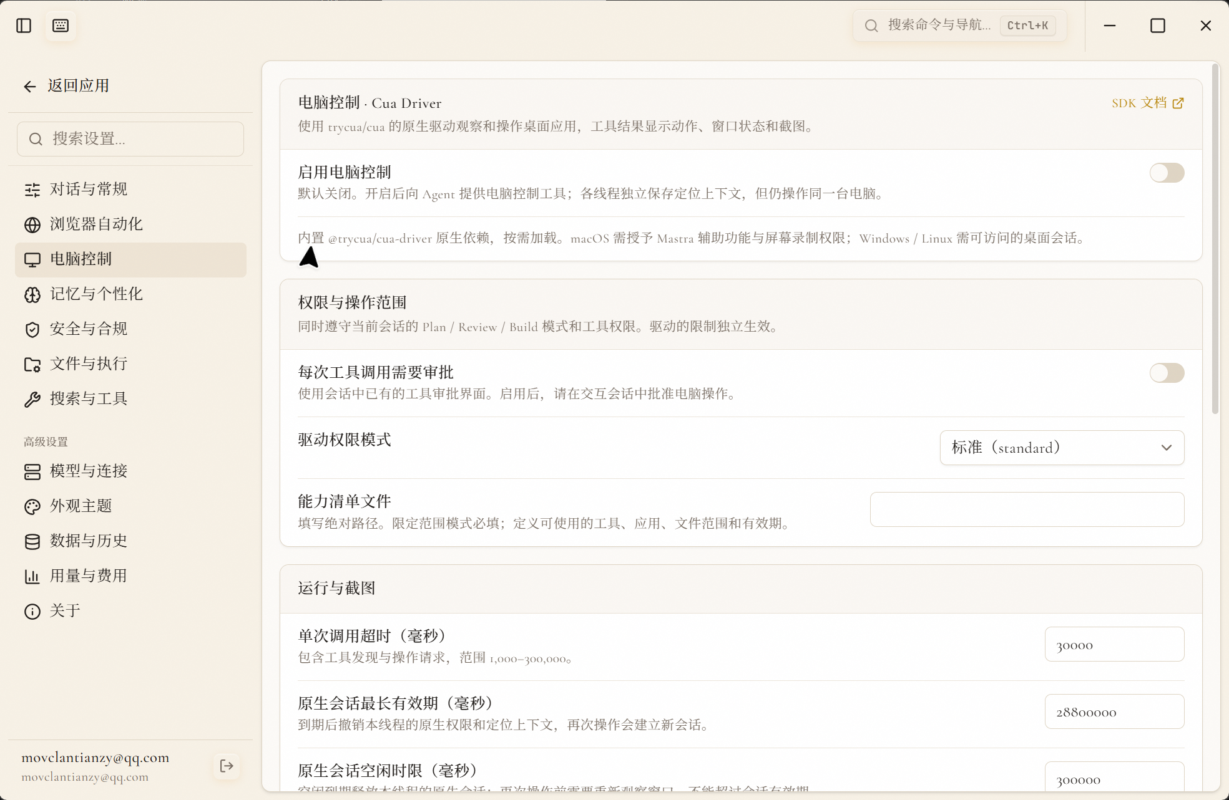The image size is (1229, 800).
Task: Click the 能力清单文件 path input field
Action: click(x=1027, y=509)
